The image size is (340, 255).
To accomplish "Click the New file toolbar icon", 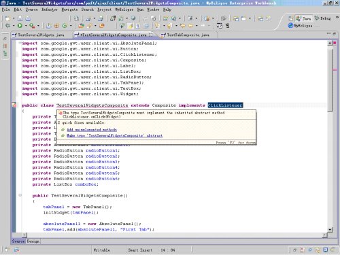I will (7, 18).
